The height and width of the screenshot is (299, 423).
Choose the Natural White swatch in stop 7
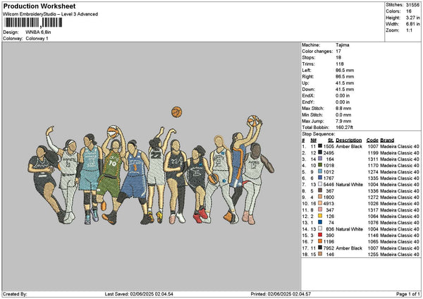(321, 184)
